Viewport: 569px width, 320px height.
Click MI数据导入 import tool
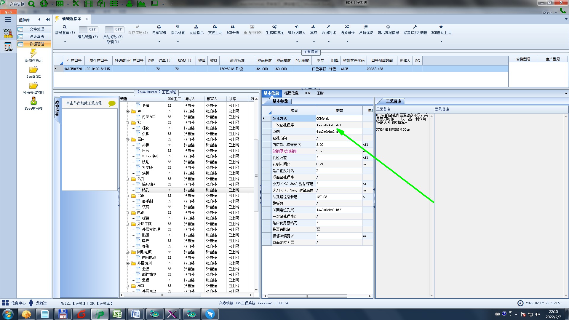[x=297, y=30]
